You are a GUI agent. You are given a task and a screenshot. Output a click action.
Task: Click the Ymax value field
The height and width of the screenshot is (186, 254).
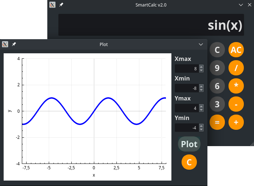pyautogui.click(x=187, y=108)
